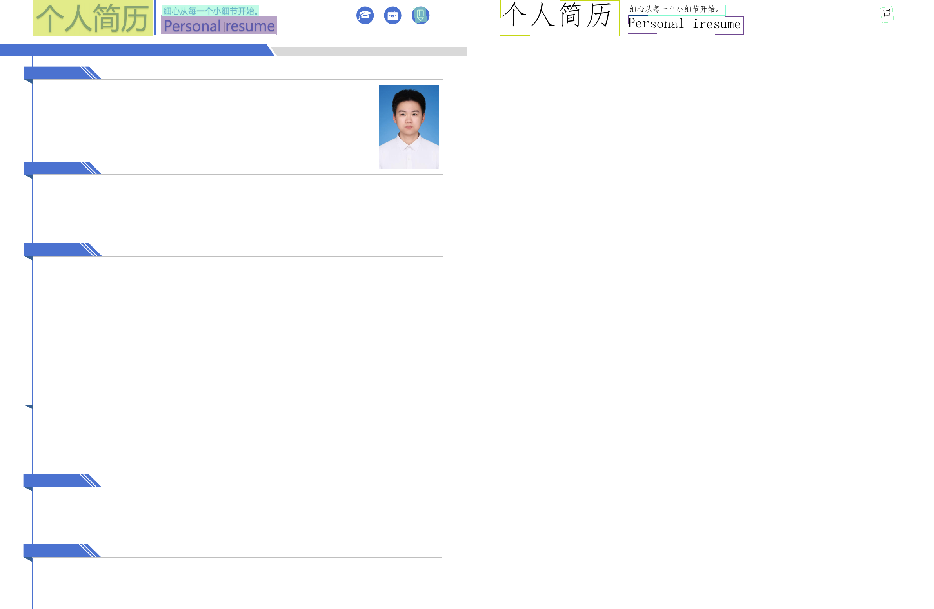Click purple-highlighted Personal resume text

click(218, 26)
